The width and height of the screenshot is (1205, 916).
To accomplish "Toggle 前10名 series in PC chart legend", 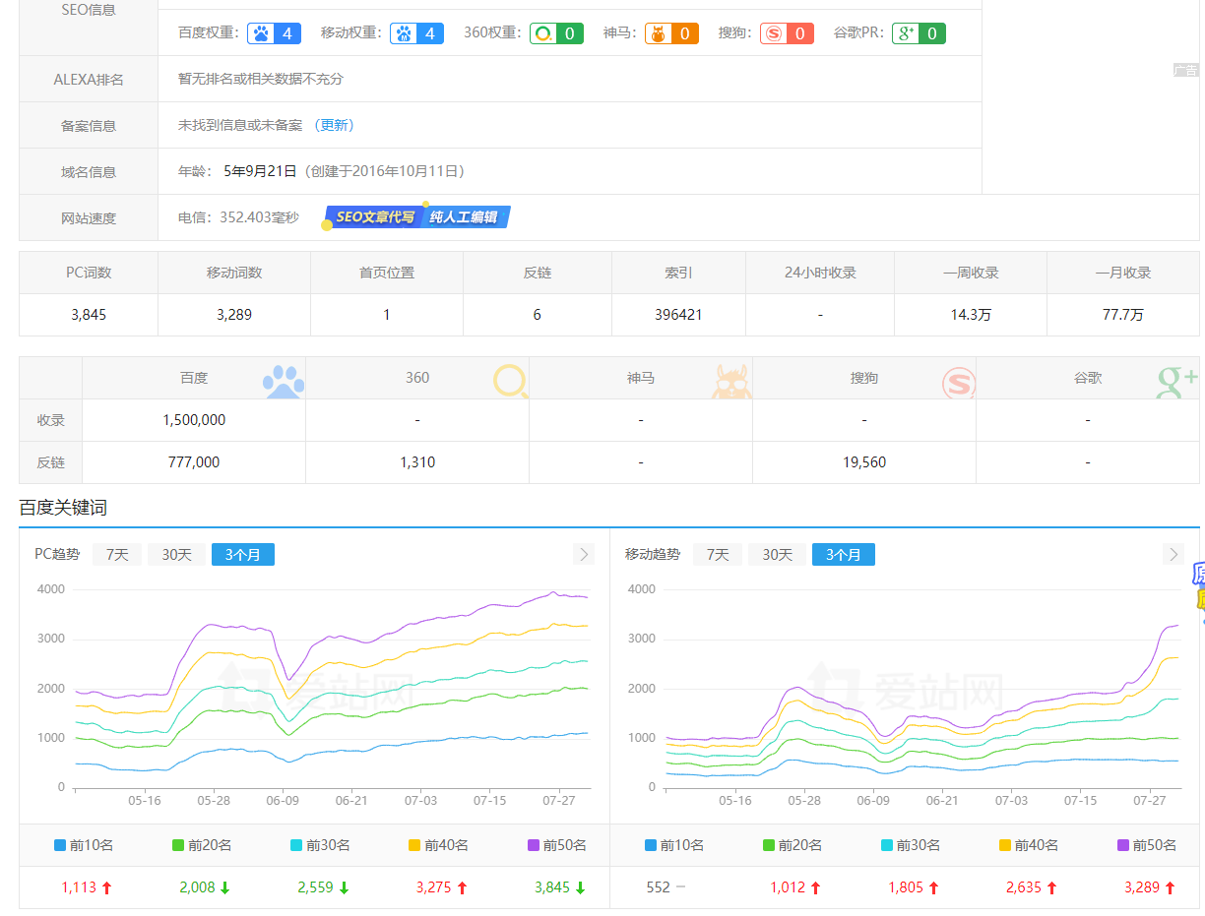I will point(84,845).
